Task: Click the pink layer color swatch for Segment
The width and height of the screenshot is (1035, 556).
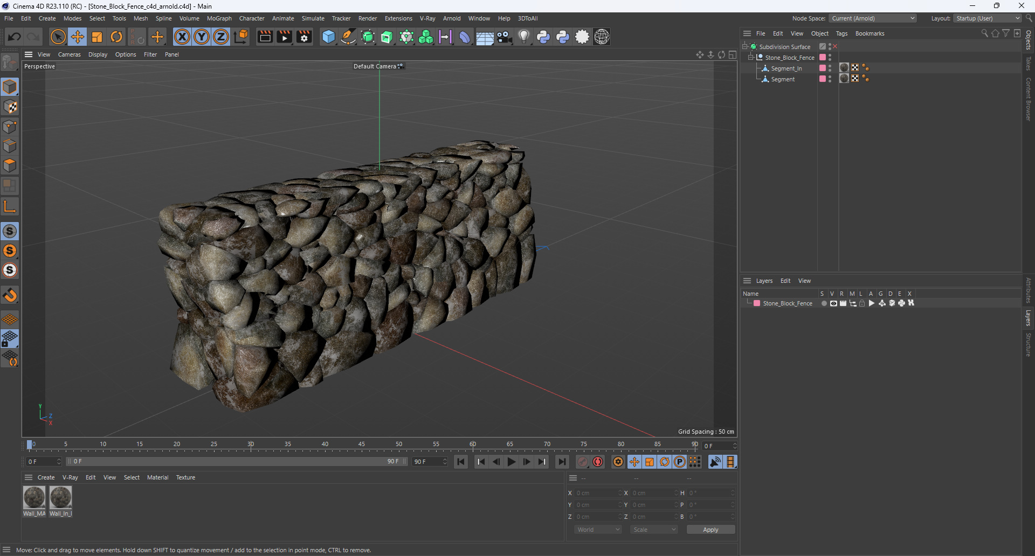Action: tap(822, 79)
